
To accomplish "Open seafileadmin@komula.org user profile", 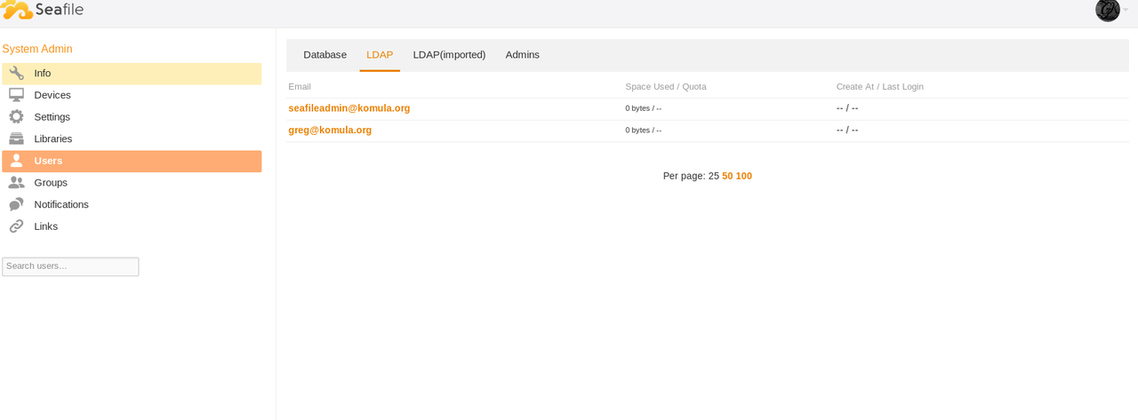I will coord(349,108).
